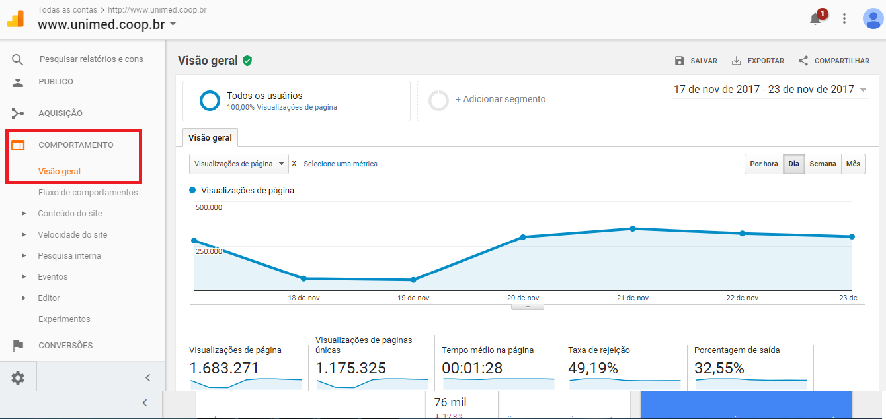This screenshot has width=886, height=419.
Task: Open the Experimentos report
Action: tap(64, 319)
